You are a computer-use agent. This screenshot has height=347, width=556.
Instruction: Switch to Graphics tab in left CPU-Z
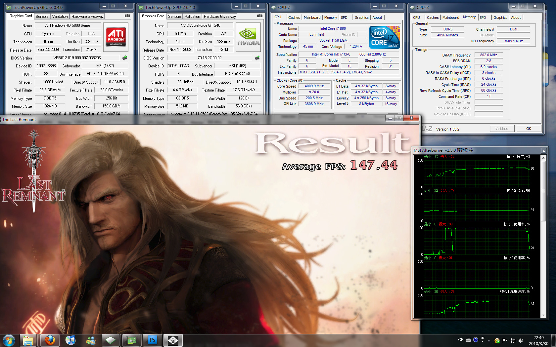tap(361, 18)
